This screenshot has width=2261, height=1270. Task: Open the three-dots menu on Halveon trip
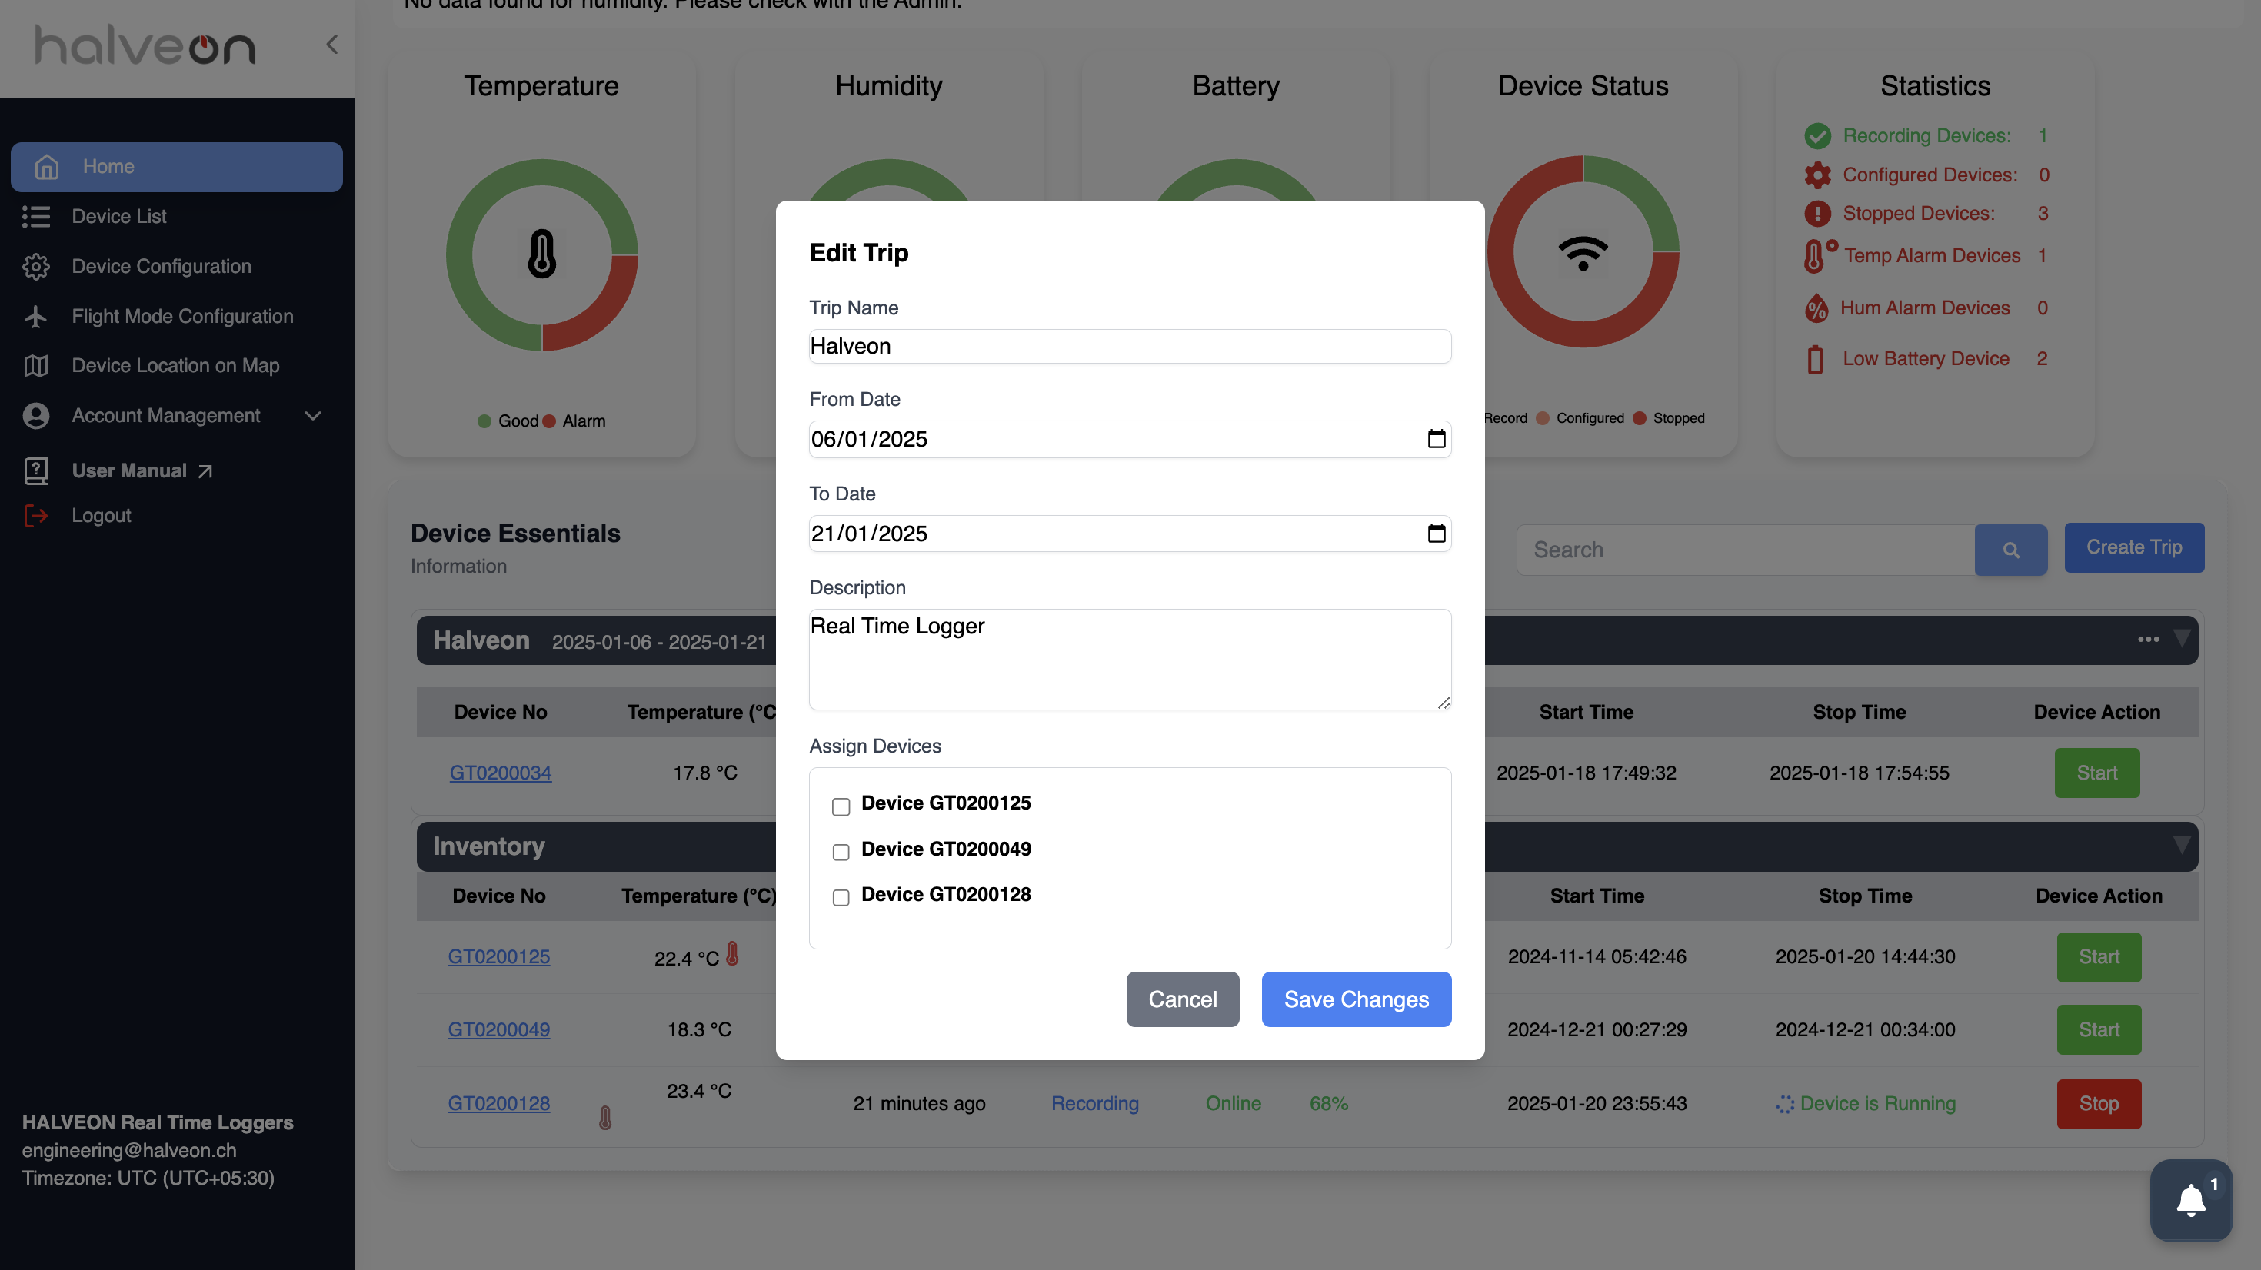(x=2148, y=640)
